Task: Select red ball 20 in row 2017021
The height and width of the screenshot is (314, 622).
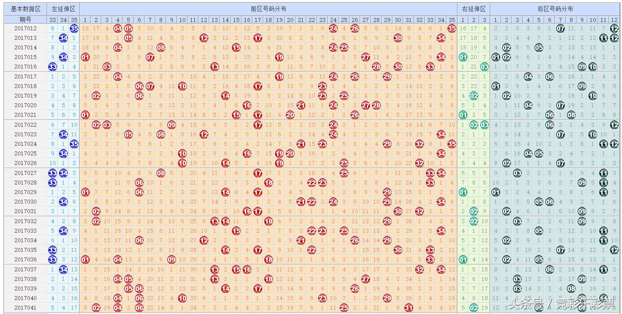Action: [290, 115]
